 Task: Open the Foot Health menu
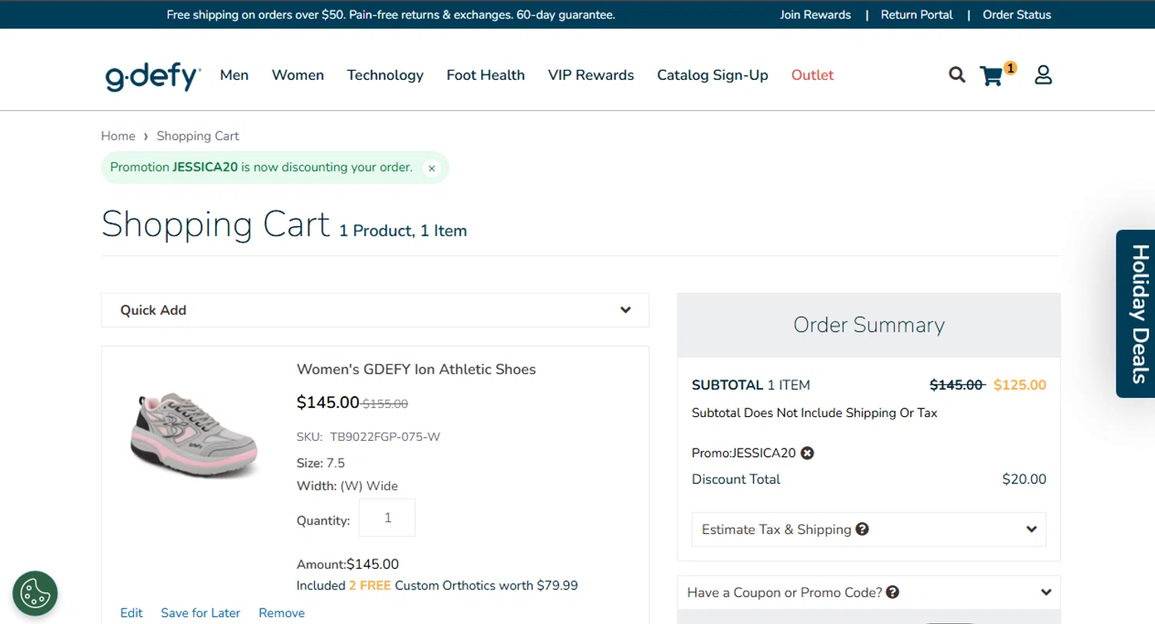tap(486, 75)
